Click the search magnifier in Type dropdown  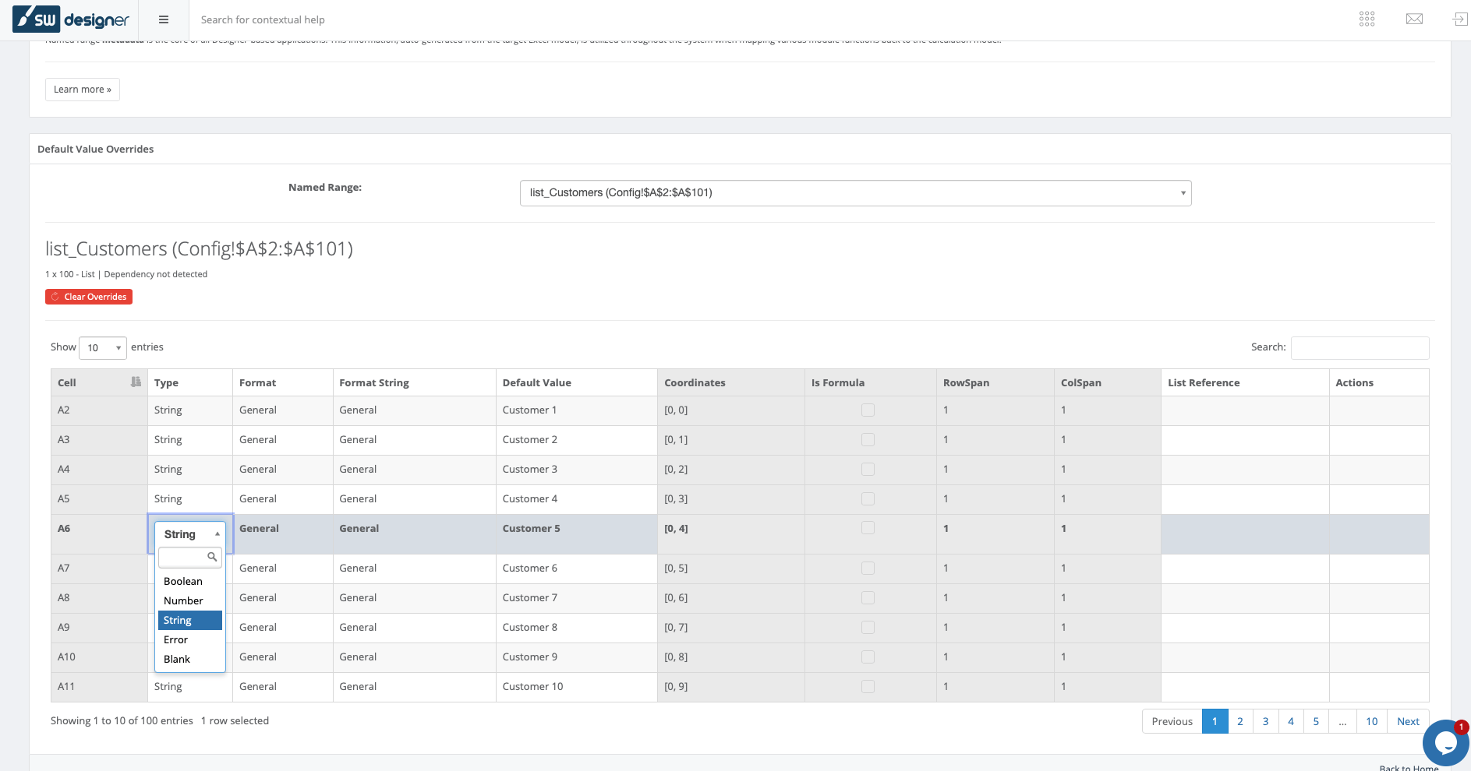212,557
